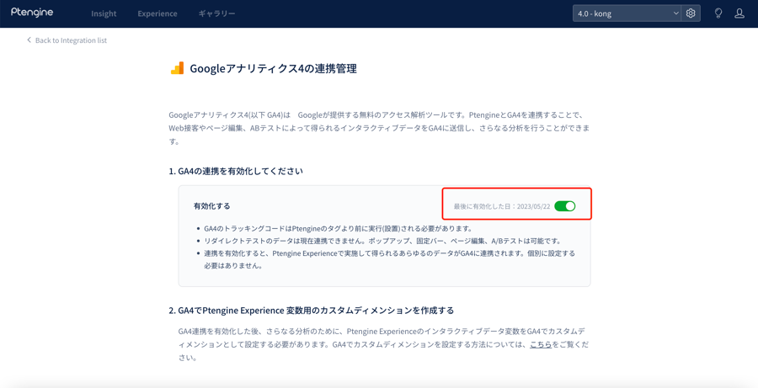Click the Ptengine logo
Viewport: 758px width, 388px height.
click(x=32, y=13)
